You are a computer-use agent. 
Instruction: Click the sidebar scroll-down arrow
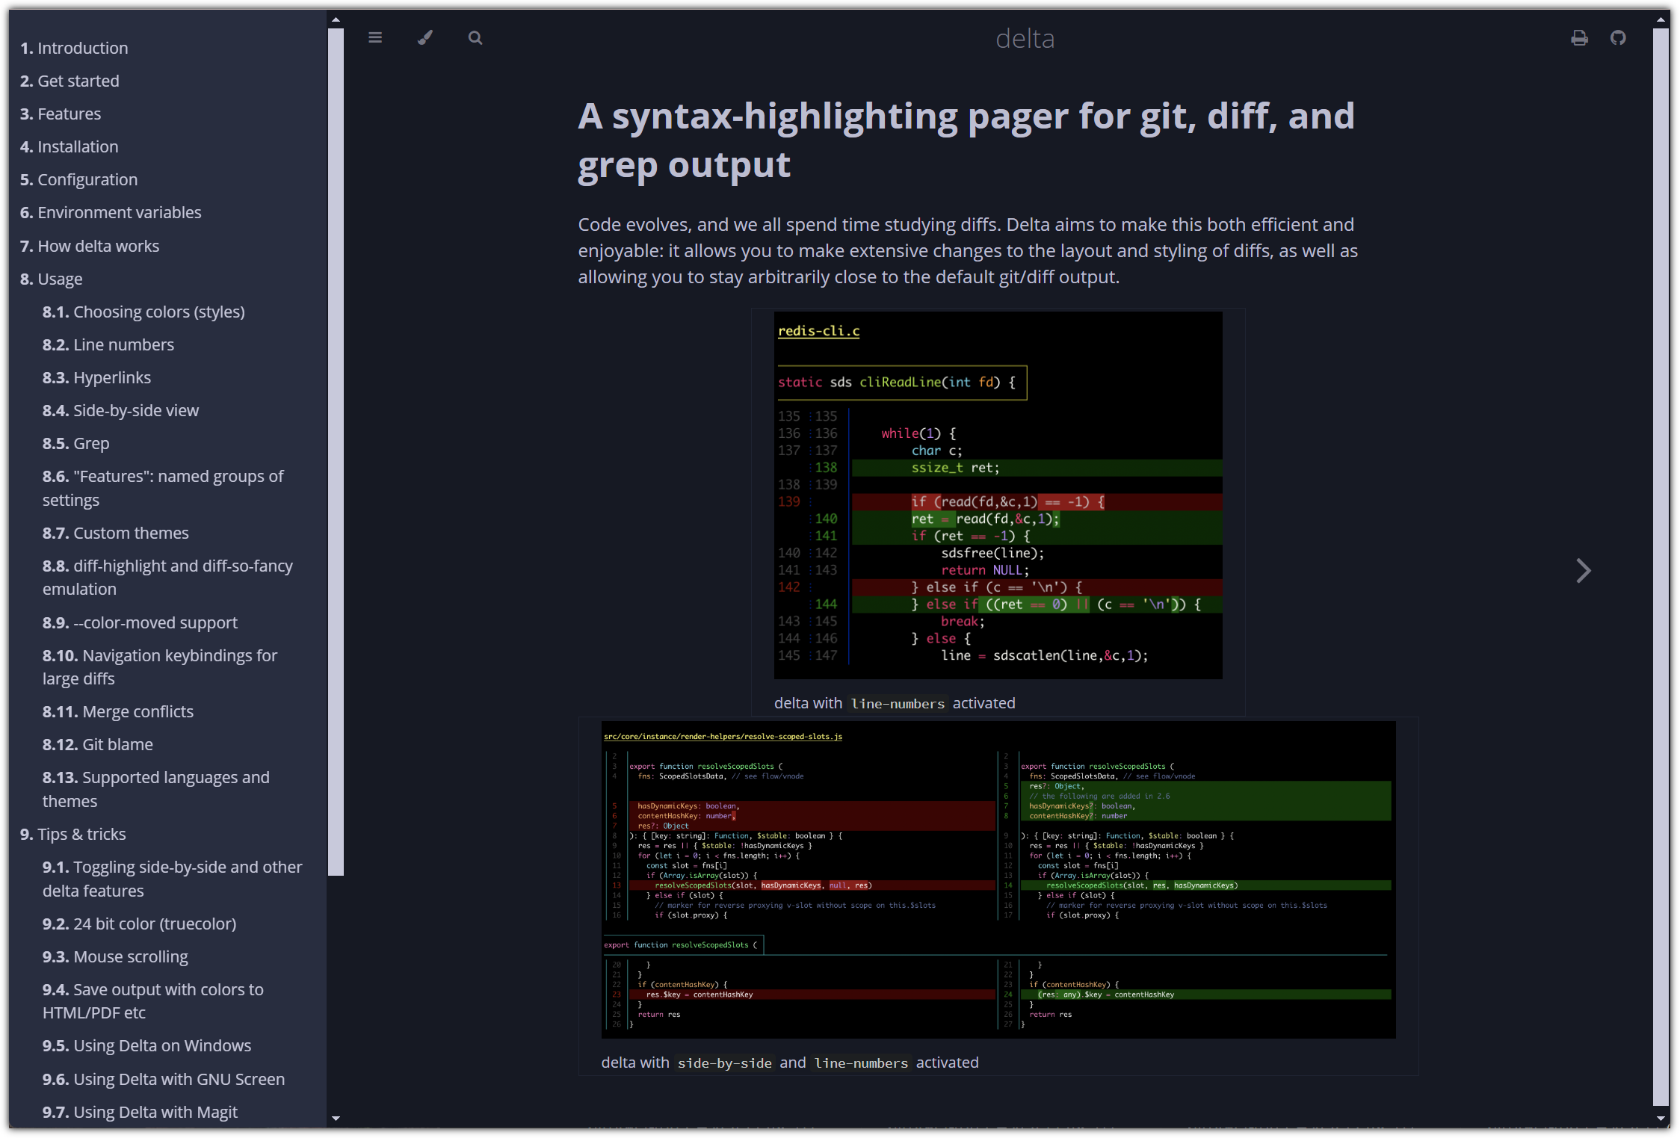point(336,1118)
